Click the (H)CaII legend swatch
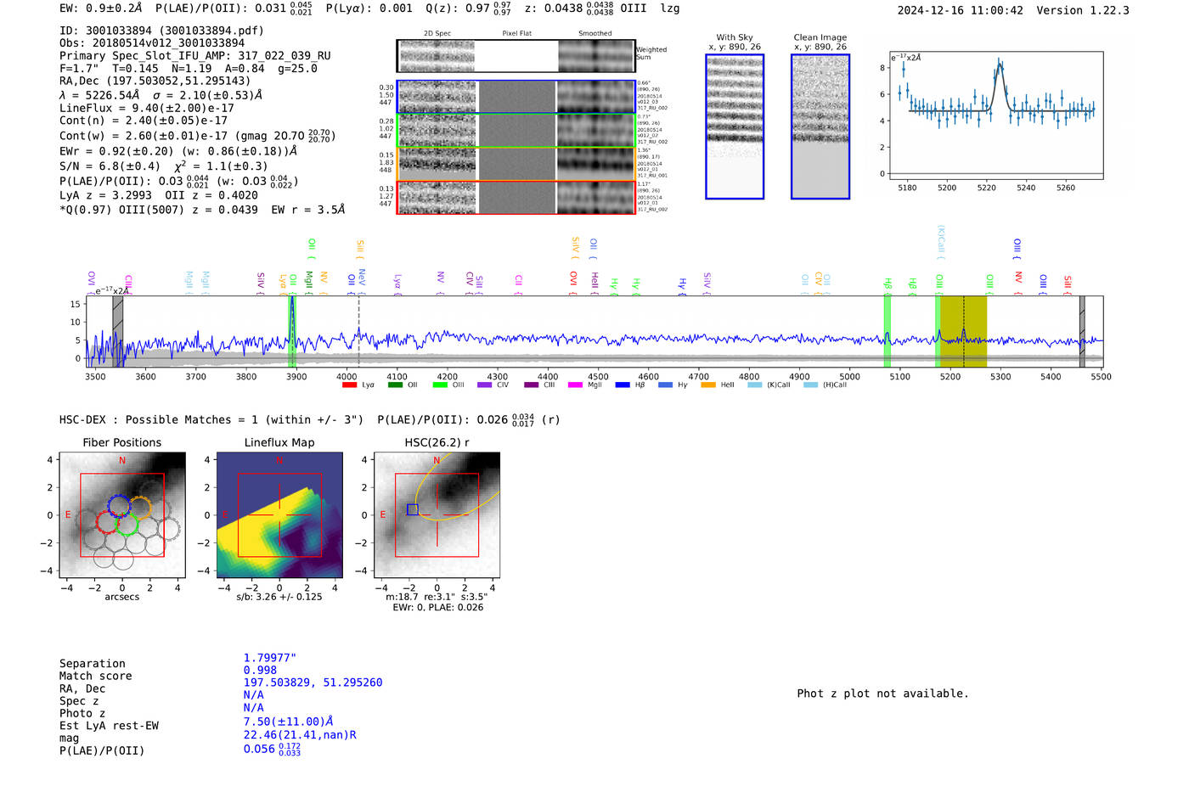 coord(810,385)
